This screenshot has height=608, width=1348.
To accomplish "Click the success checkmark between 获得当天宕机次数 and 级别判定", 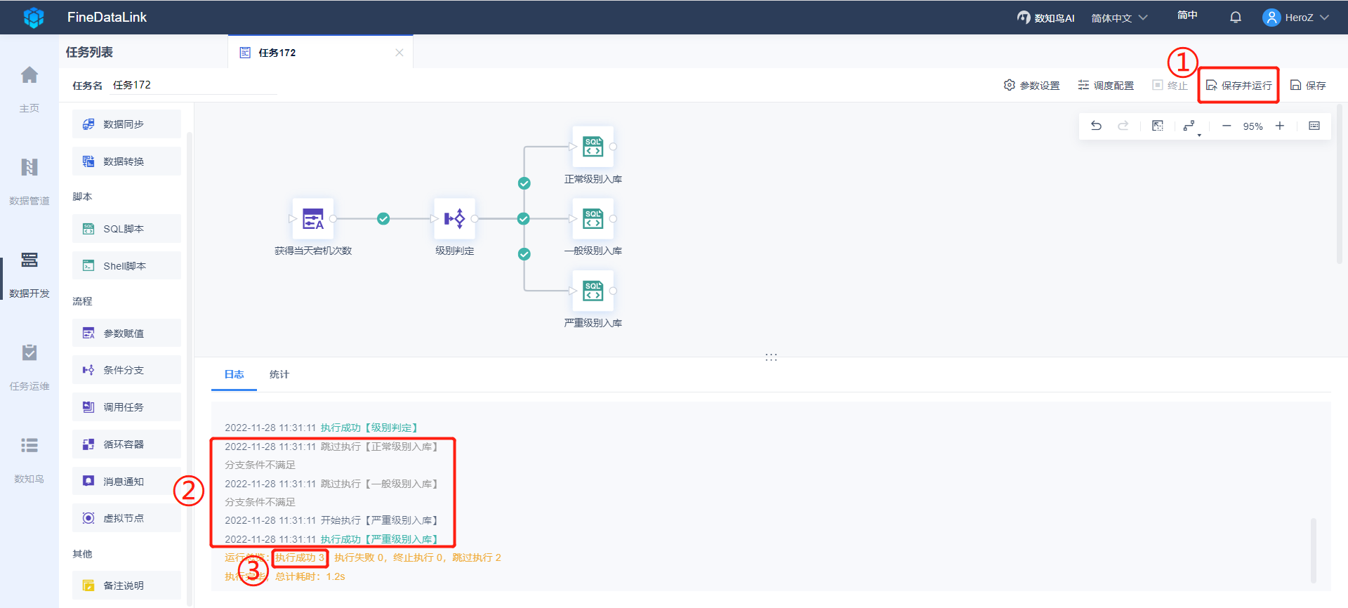I will pos(383,219).
